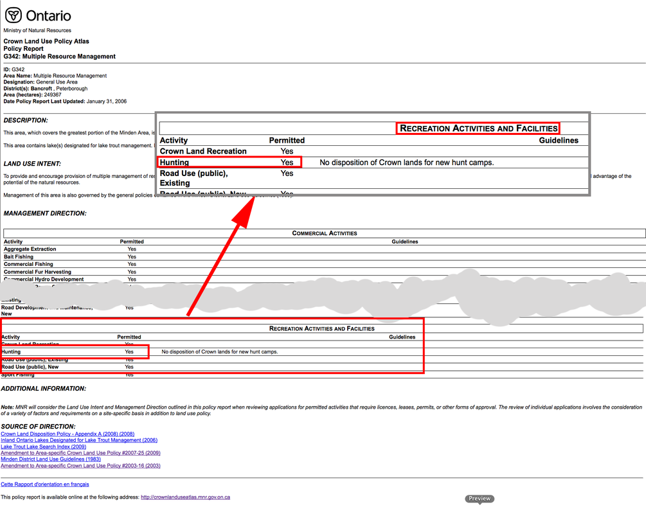
Task: Select the Sport Fishing activity row
Action: [x=322, y=375]
